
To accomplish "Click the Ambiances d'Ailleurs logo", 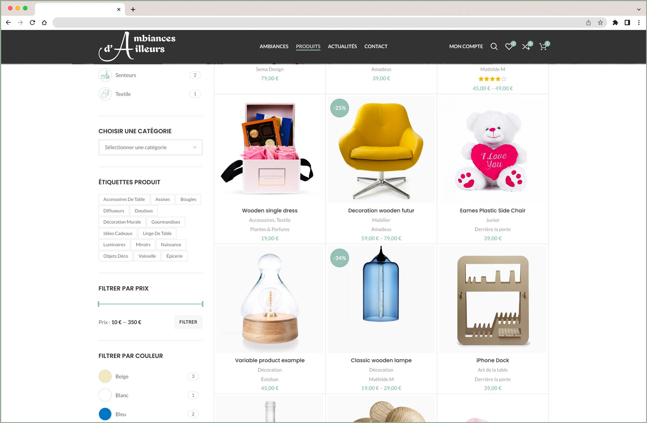I will point(137,46).
